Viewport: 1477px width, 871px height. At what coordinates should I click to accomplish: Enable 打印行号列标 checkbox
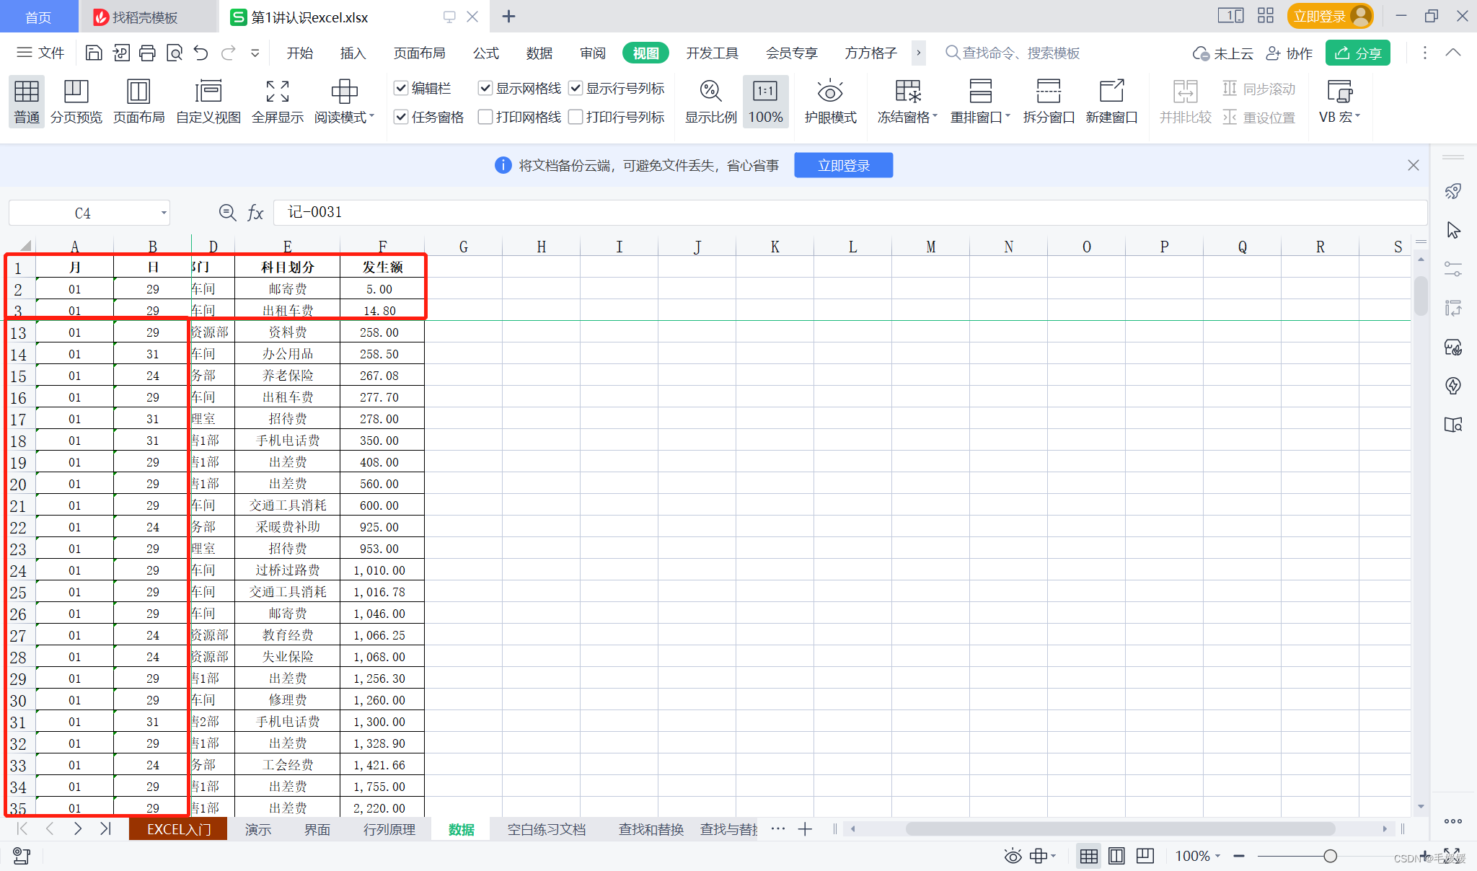576,117
